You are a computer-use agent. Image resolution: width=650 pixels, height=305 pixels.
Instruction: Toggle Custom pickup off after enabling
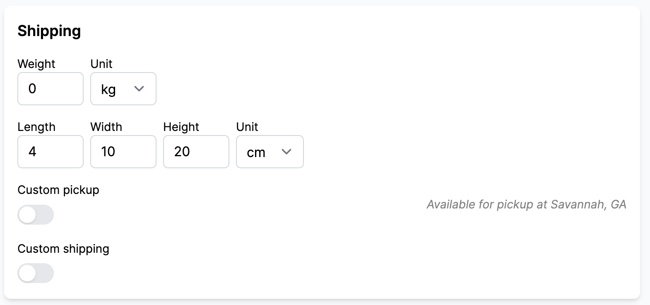point(36,215)
